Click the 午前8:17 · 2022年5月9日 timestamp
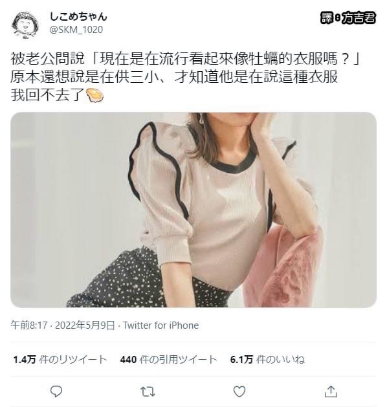 pyautogui.click(x=63, y=325)
